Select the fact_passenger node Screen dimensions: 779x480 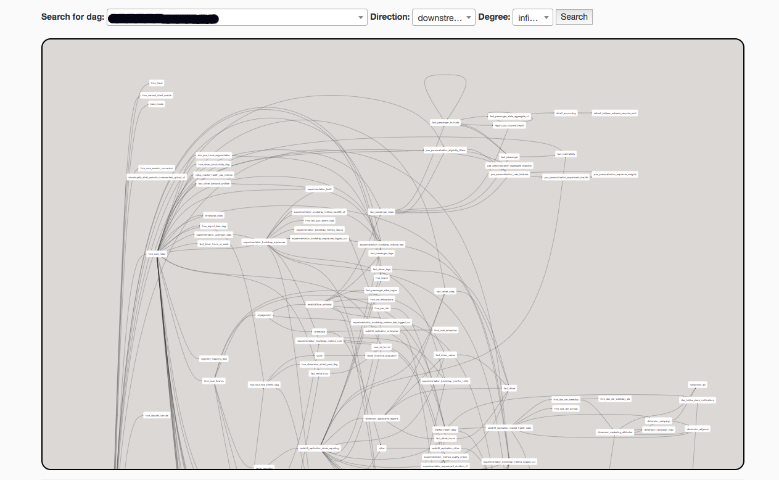(x=509, y=157)
